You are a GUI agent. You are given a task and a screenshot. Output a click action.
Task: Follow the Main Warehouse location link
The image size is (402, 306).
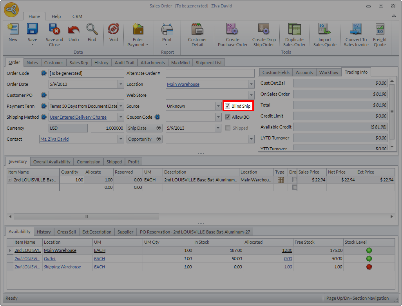tap(183, 84)
